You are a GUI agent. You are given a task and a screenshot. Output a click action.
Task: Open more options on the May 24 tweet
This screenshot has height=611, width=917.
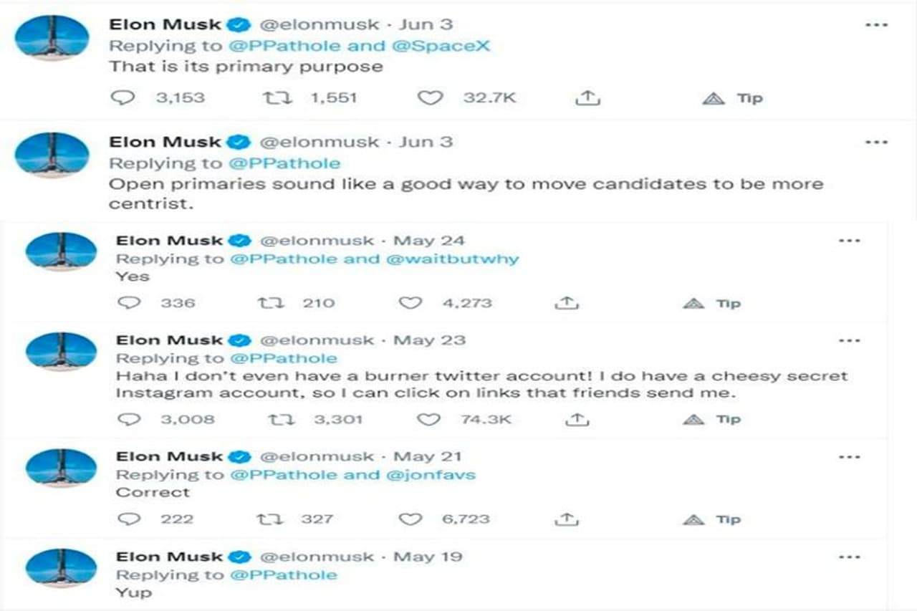(849, 241)
